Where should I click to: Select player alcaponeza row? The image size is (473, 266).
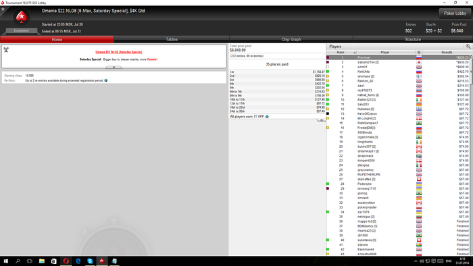point(398,156)
